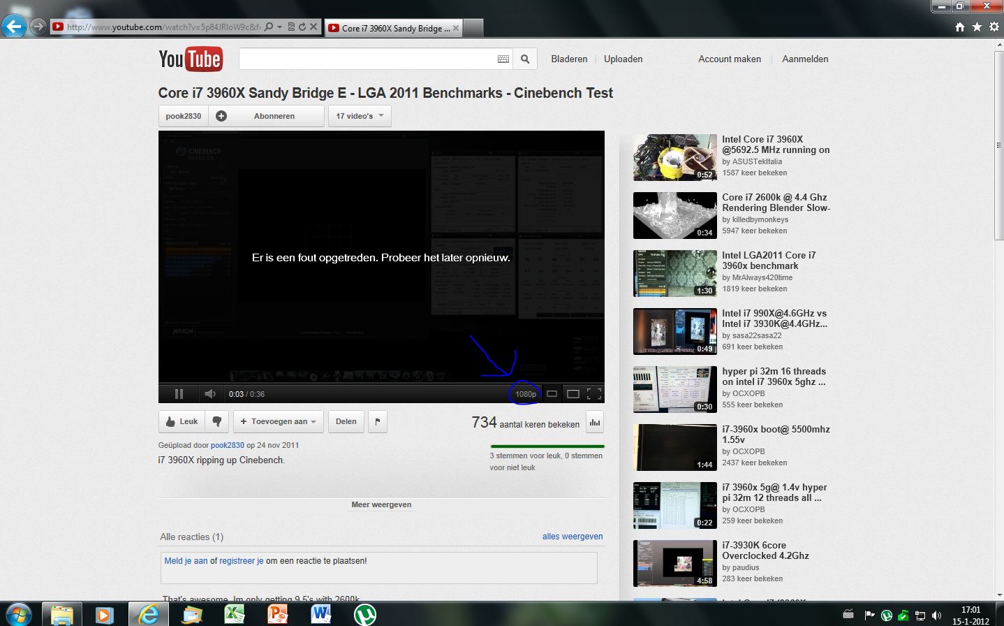Open the Windows Start button
The width and height of the screenshot is (1004, 626).
click(18, 614)
